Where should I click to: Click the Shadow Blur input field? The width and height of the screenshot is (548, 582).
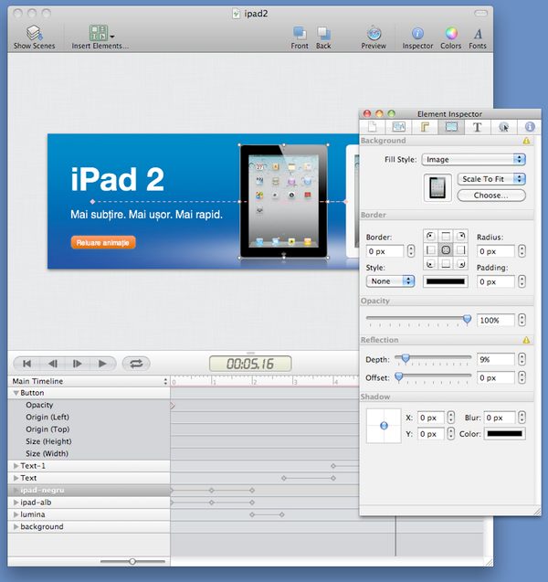(x=500, y=418)
